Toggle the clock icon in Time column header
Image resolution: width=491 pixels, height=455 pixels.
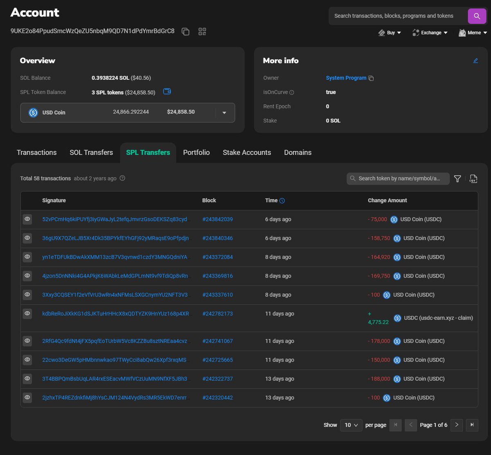coord(282,201)
